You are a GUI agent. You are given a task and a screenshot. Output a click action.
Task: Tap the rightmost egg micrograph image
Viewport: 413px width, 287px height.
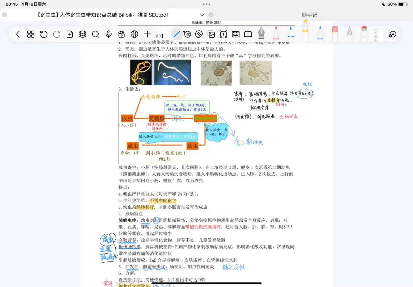(x=256, y=73)
